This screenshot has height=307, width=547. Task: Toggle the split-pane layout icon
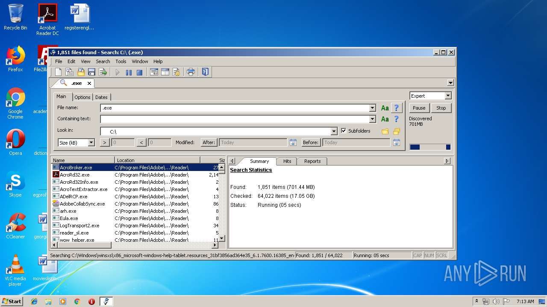coord(165,72)
